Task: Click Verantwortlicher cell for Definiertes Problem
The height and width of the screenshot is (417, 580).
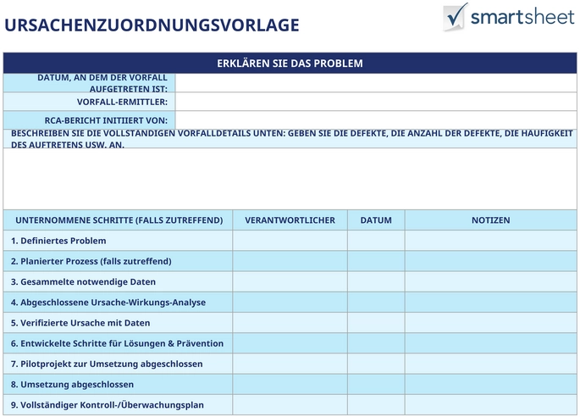Action: (x=290, y=241)
